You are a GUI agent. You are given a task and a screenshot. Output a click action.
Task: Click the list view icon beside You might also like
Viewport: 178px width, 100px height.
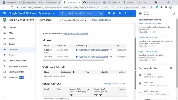171,68
